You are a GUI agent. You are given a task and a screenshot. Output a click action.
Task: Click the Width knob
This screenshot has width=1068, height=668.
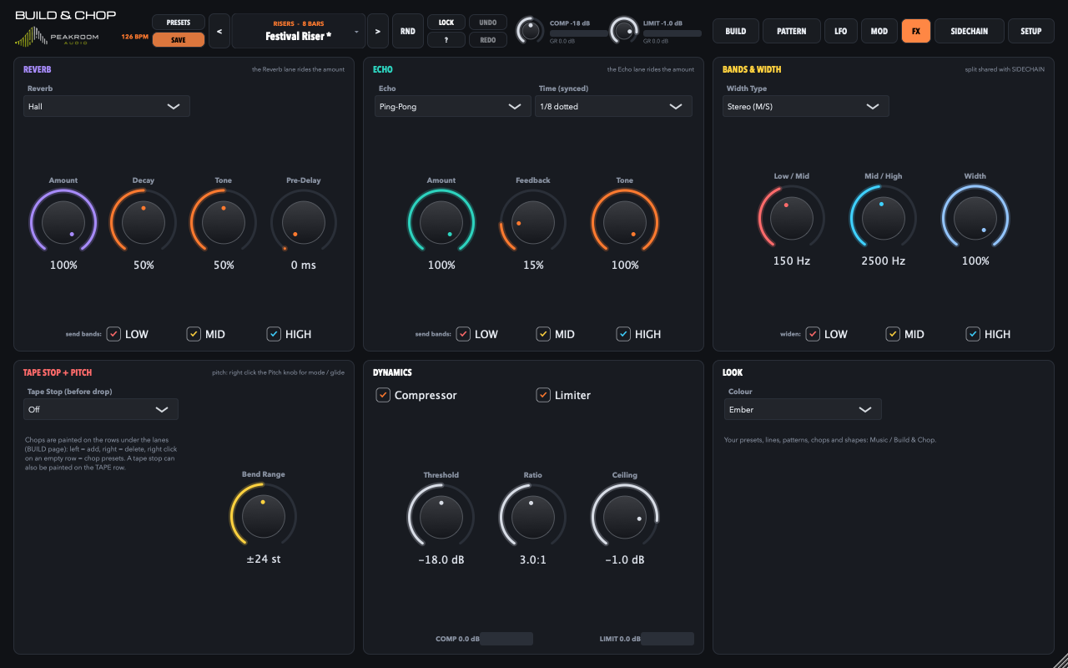975,218
